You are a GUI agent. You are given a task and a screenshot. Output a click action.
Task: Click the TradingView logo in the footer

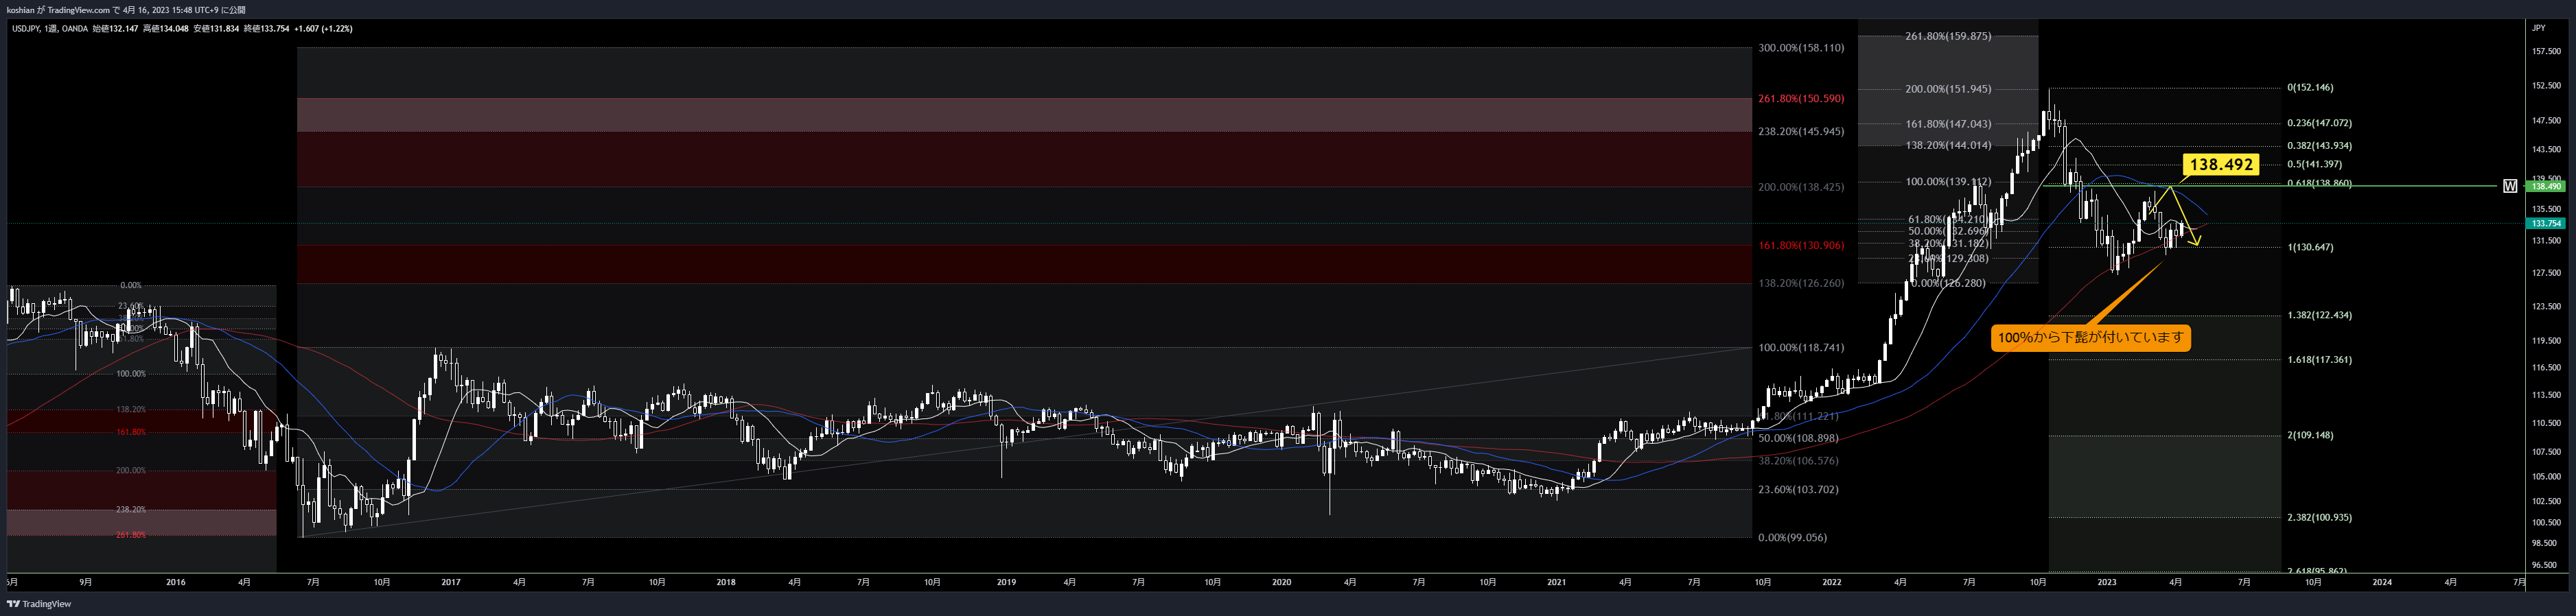[39, 604]
